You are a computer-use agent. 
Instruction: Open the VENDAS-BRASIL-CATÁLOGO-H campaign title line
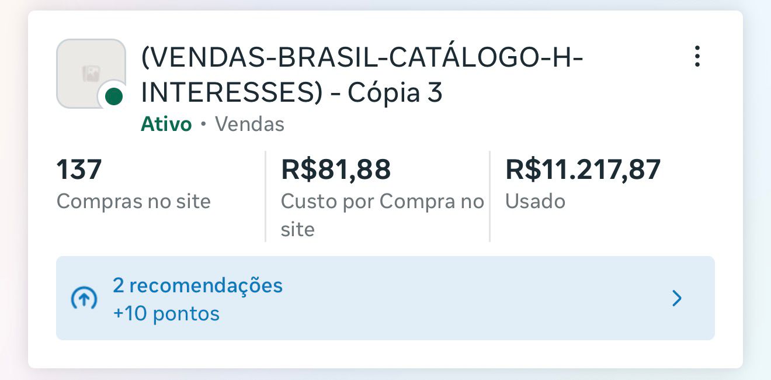(x=362, y=58)
